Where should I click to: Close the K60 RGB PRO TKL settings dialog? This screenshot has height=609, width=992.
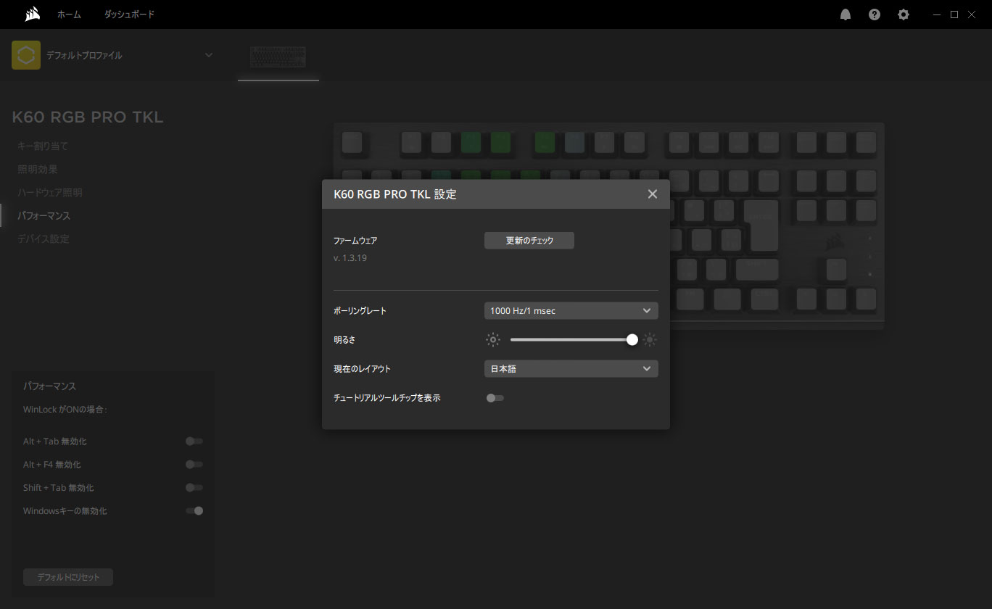point(652,194)
